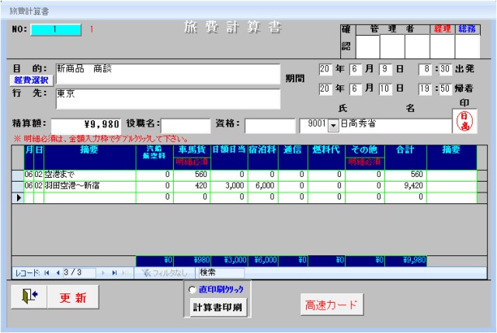This screenshot has height=333, width=497.
Task: Click the 役職名 input field
Action: 186,124
